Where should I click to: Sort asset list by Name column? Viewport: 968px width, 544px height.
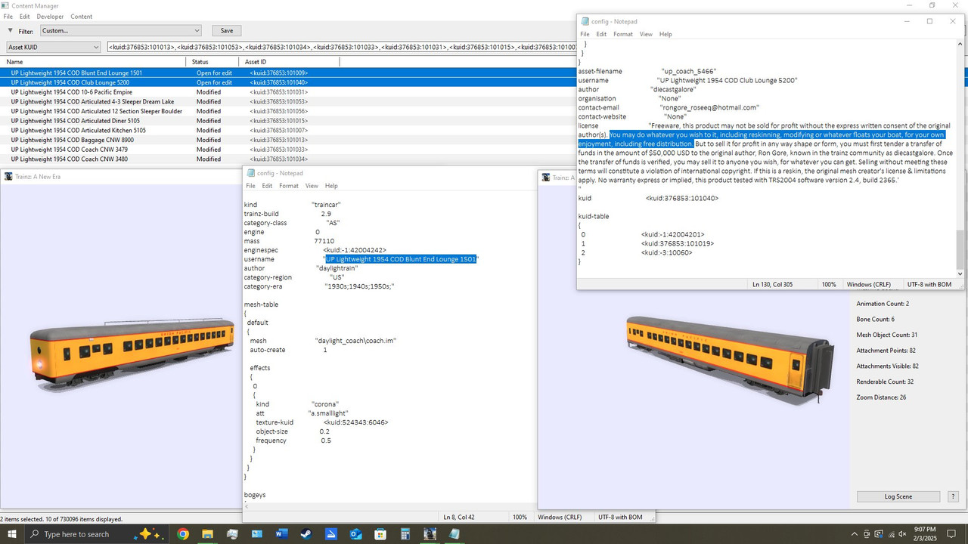tap(94, 62)
